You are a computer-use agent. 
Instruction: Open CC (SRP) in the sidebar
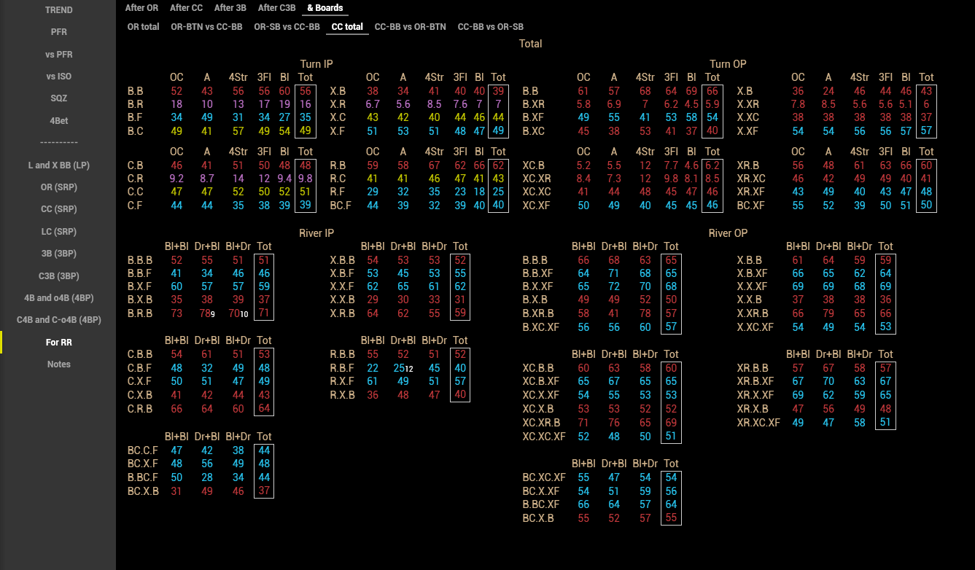pos(58,209)
